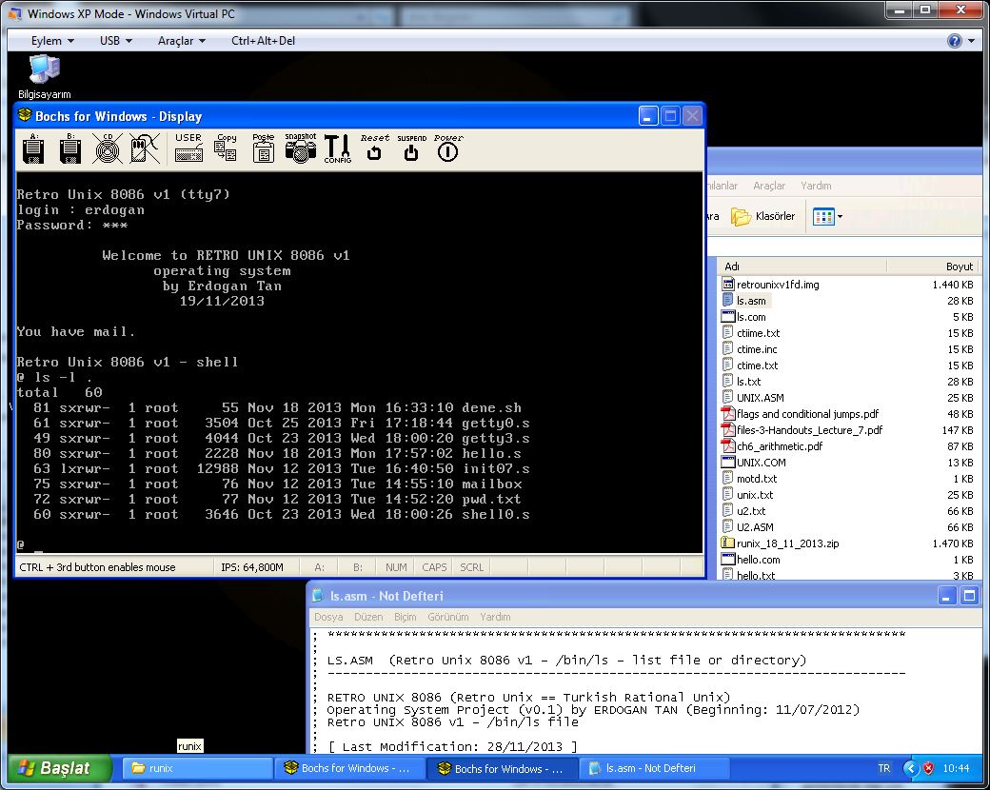Open the CONFIG tools icon in Bochs
The width and height of the screenshot is (990, 790).
tap(338, 149)
